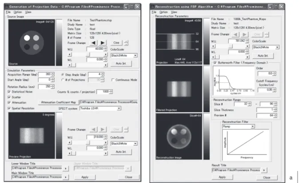Toggle Attenuation checkbox
Image resolution: width=301 pixels, height=183 pixels.
(x=9, y=102)
